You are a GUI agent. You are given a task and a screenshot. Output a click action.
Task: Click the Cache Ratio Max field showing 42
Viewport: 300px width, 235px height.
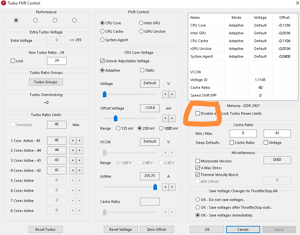tap(277, 134)
